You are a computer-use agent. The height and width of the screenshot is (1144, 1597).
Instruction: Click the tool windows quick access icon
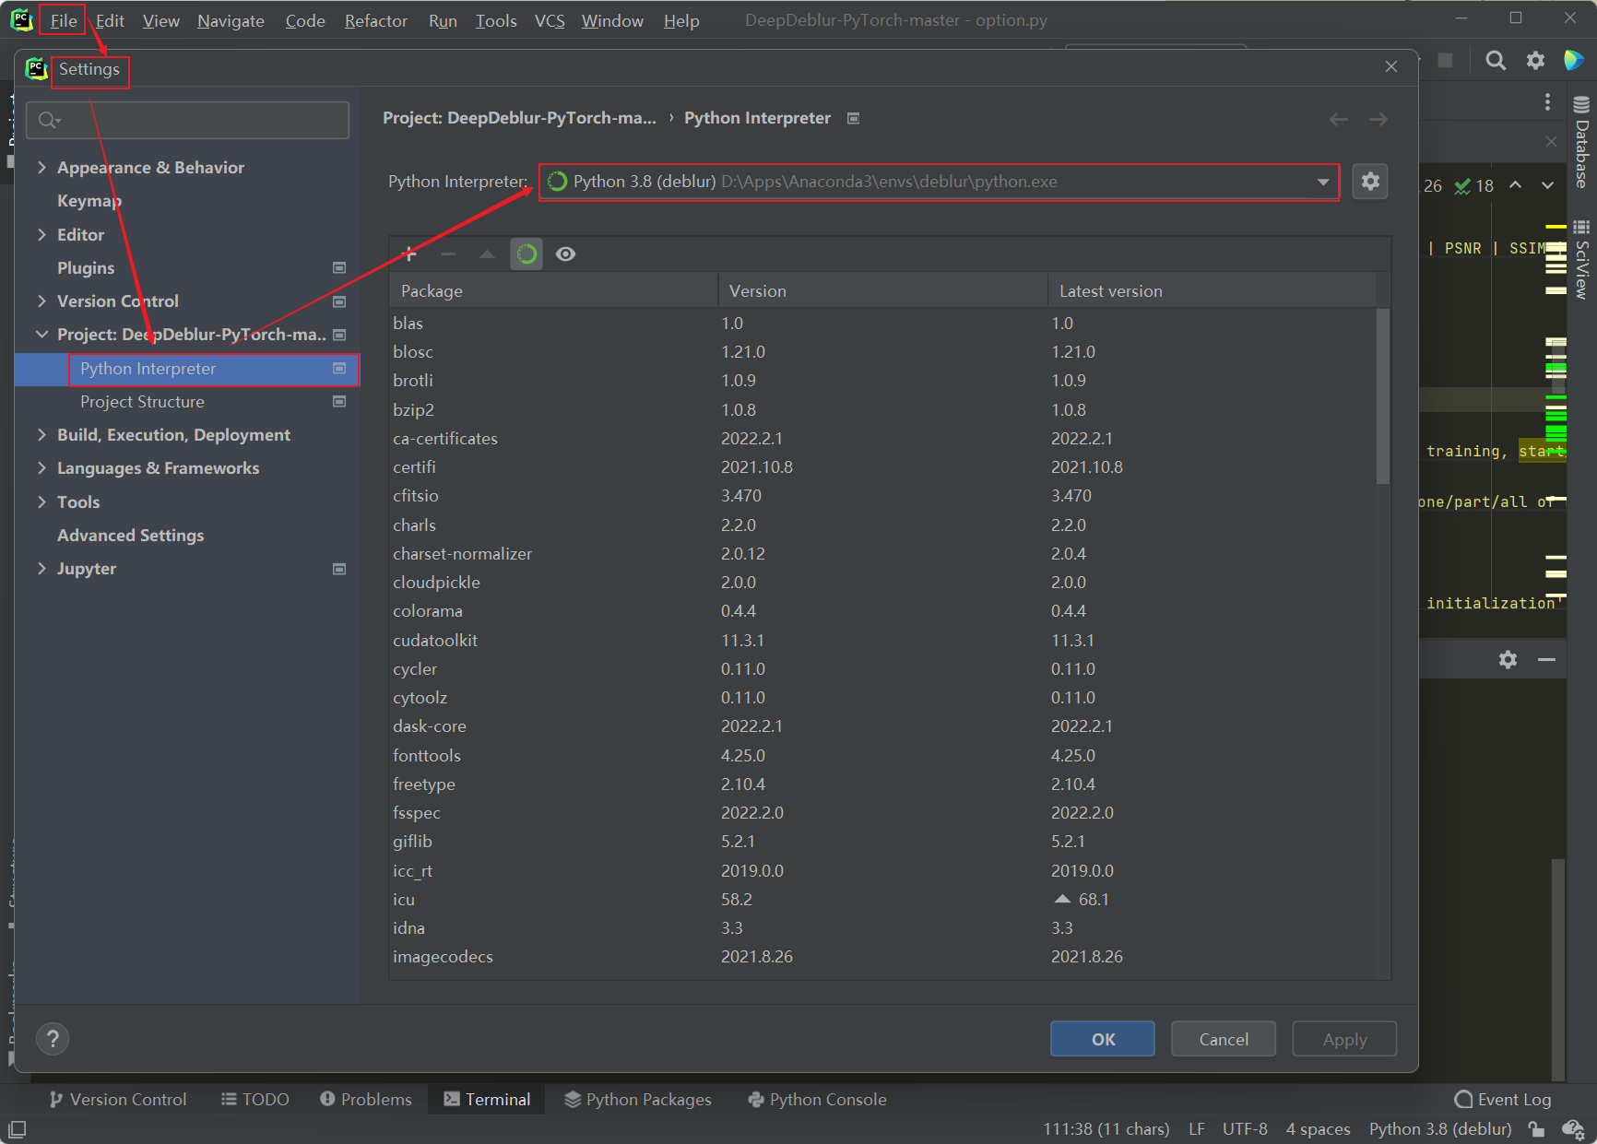17,1128
